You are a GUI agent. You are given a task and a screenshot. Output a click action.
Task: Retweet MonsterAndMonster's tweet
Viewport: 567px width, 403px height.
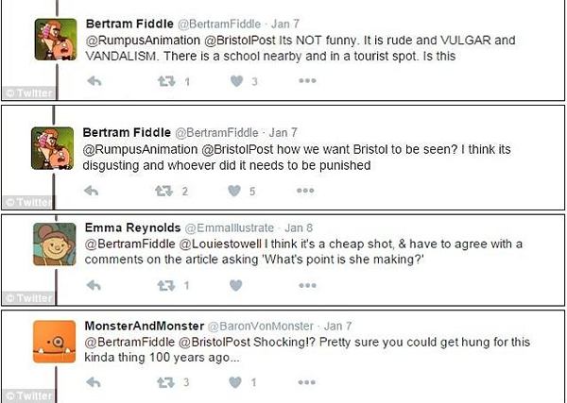[x=165, y=382]
